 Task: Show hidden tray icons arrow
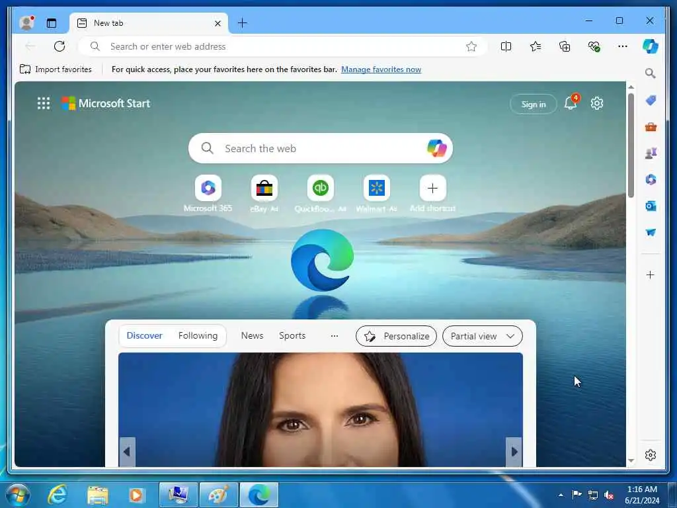pyautogui.click(x=561, y=495)
